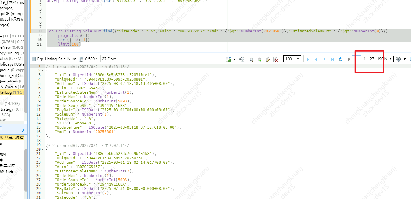Select the "sh (14.1GB)" collection in the tree
The image size is (411, 199).
(10, 104)
